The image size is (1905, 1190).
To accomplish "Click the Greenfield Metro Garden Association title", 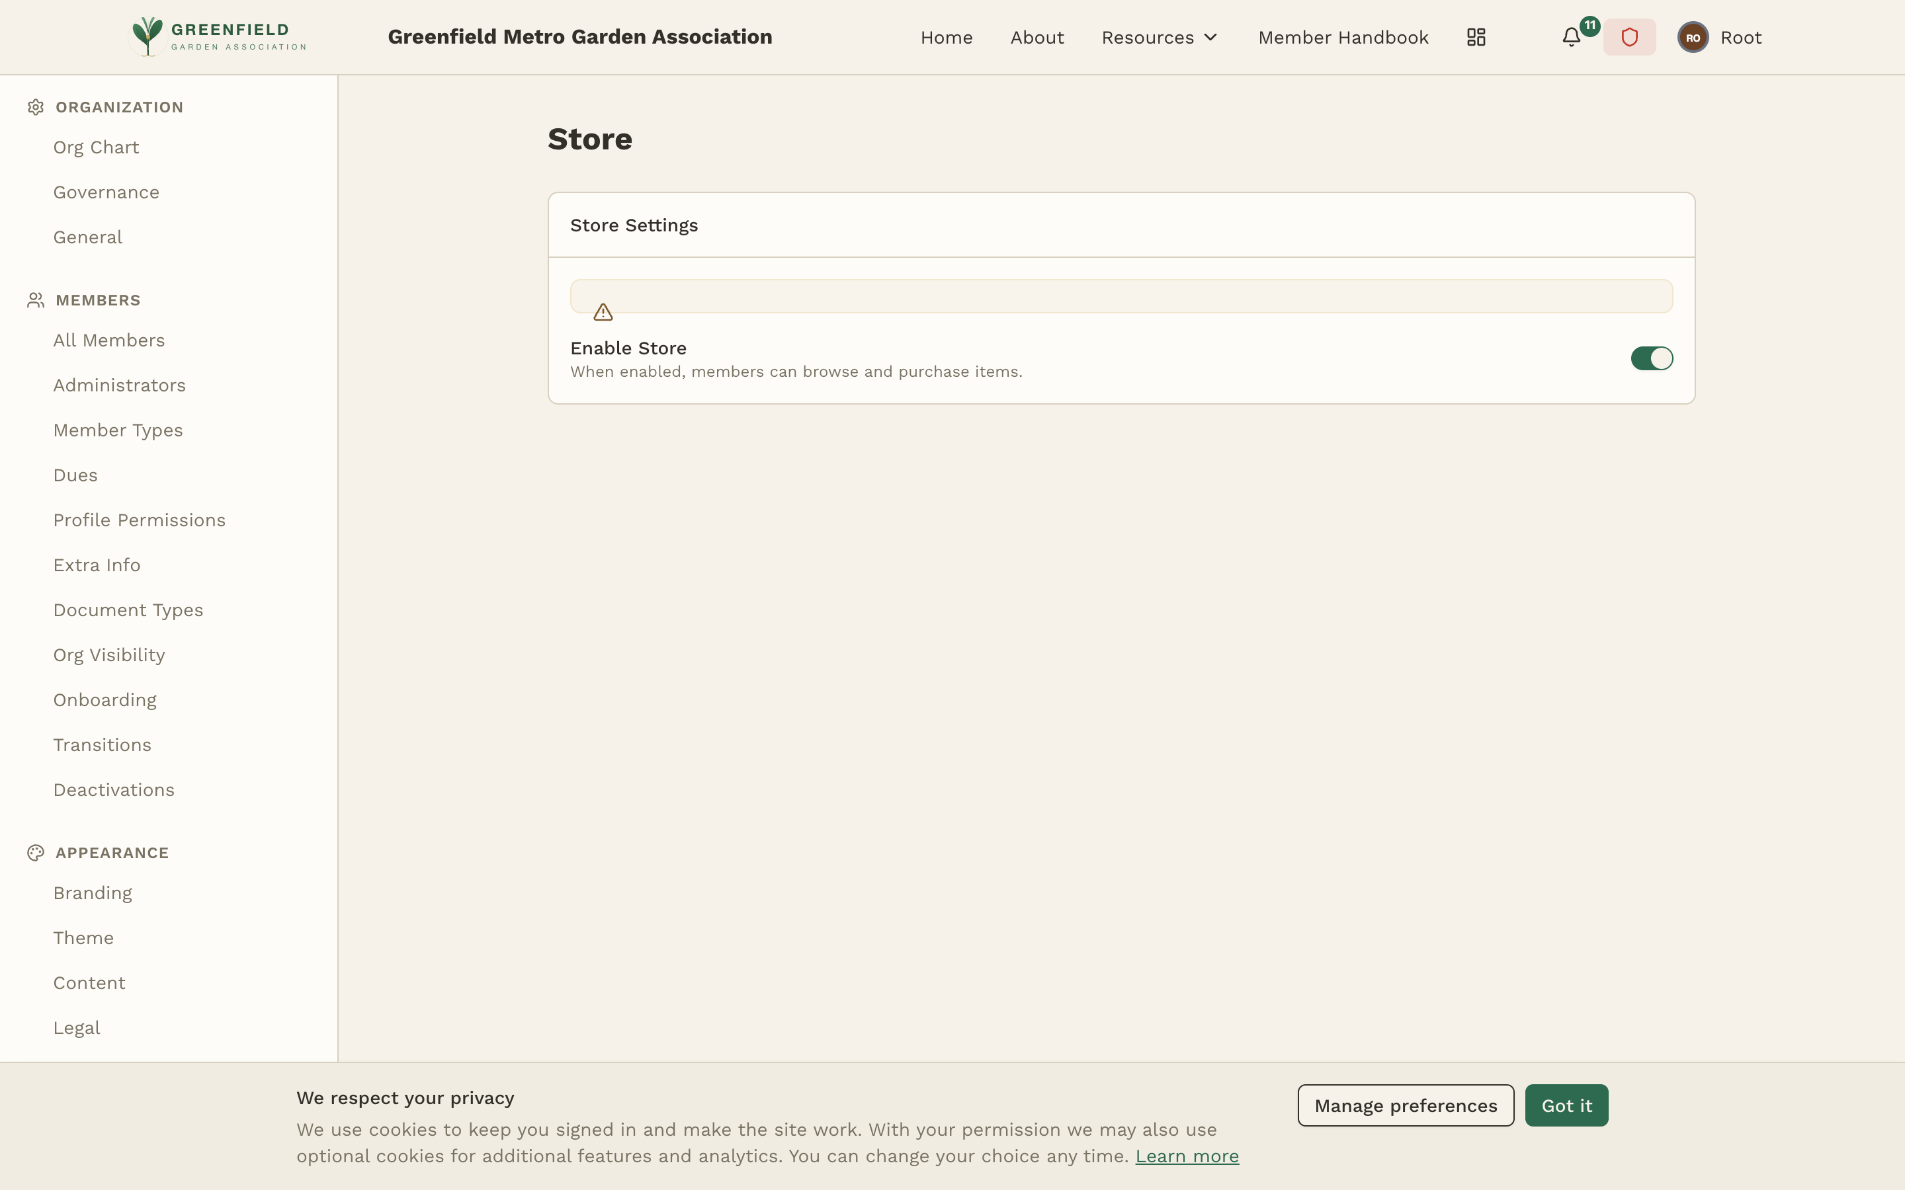I will pyautogui.click(x=580, y=37).
